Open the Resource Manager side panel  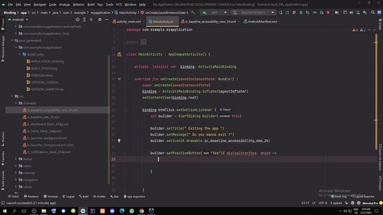pos(3,49)
